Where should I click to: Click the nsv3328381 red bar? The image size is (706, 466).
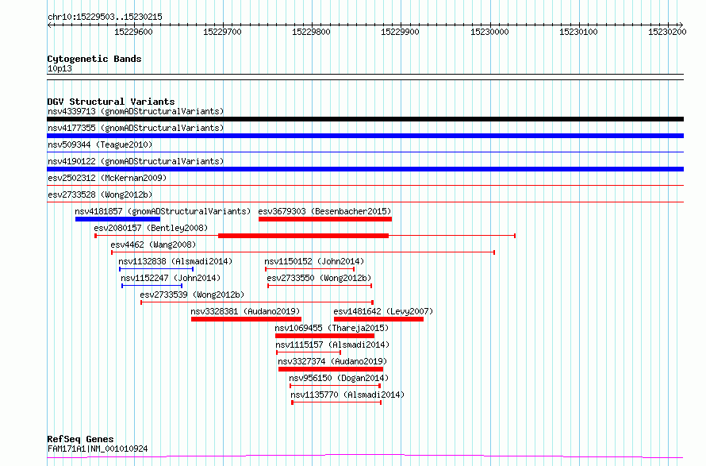(x=246, y=319)
